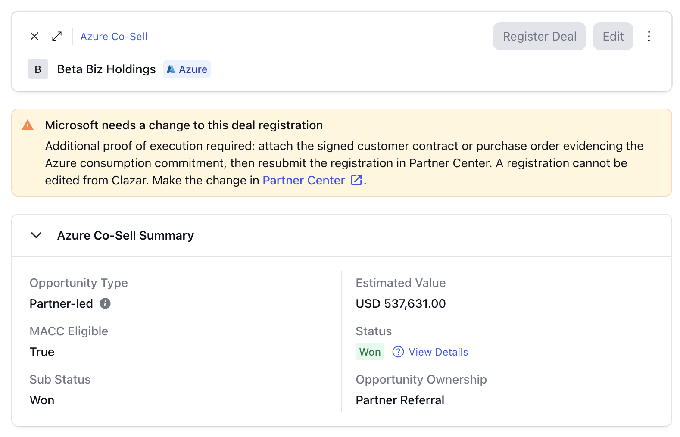Image resolution: width=680 pixels, height=437 pixels.
Task: Click the Azure Co-Sell Summary heading
Action: tap(125, 235)
